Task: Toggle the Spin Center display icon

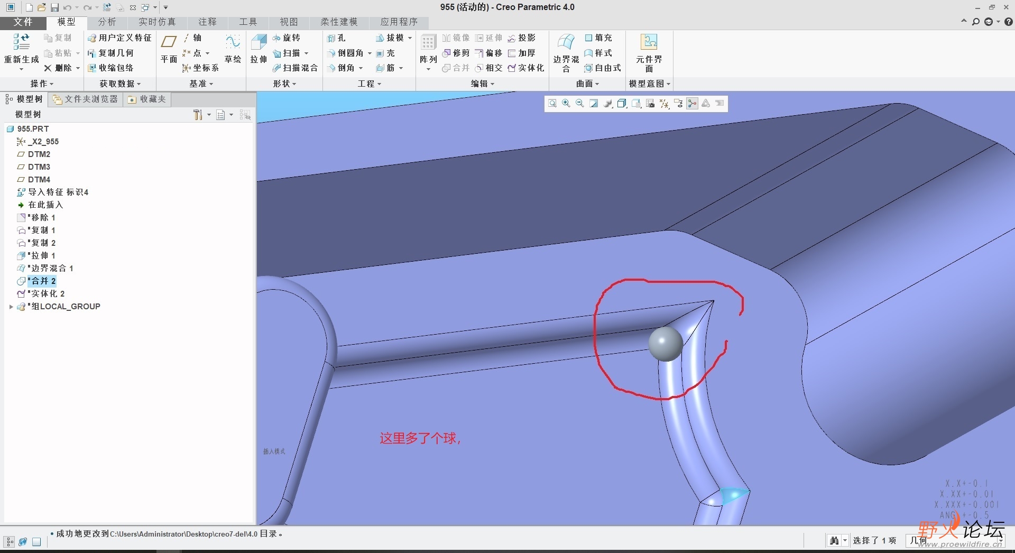Action: click(x=692, y=104)
